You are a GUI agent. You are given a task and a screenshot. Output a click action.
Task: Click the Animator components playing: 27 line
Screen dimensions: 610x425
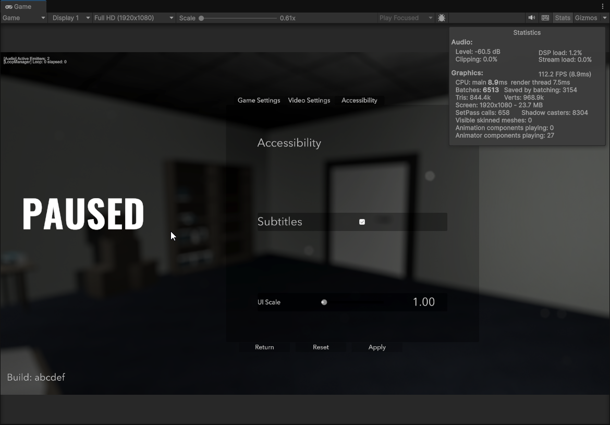pyautogui.click(x=505, y=136)
